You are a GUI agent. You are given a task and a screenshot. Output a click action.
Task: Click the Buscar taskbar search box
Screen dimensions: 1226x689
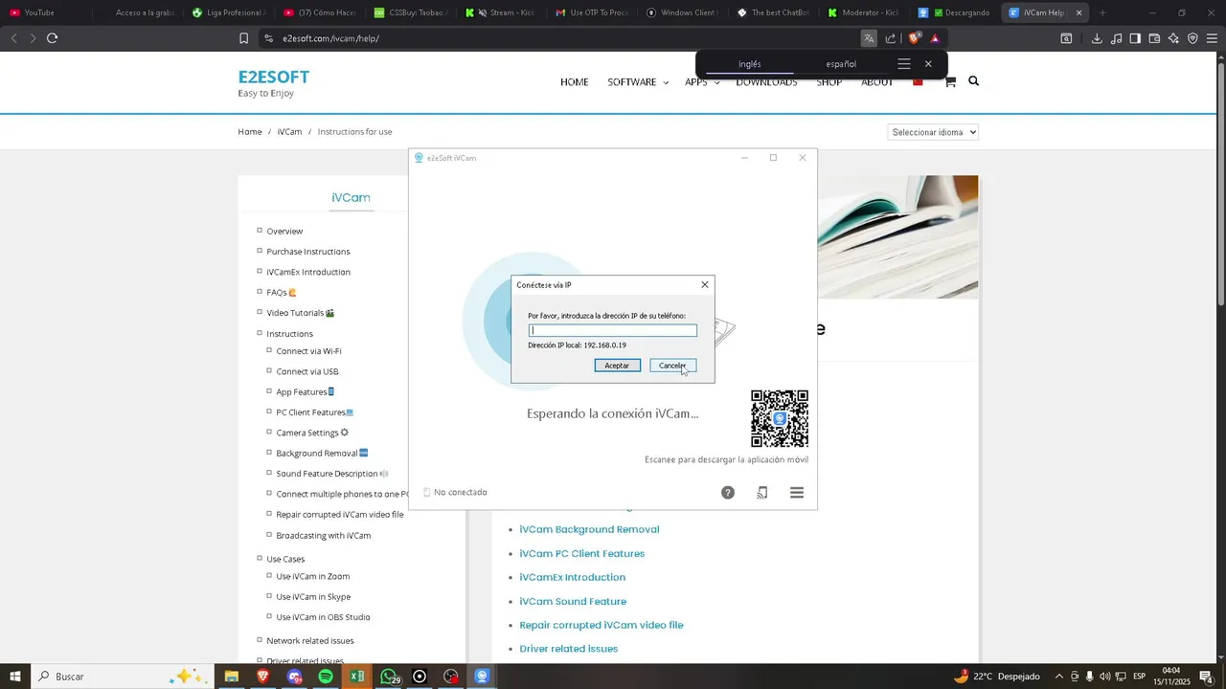pos(122,677)
